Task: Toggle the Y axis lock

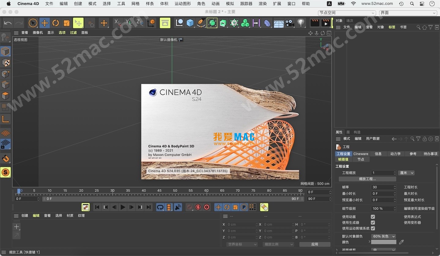Action: tap(128, 23)
